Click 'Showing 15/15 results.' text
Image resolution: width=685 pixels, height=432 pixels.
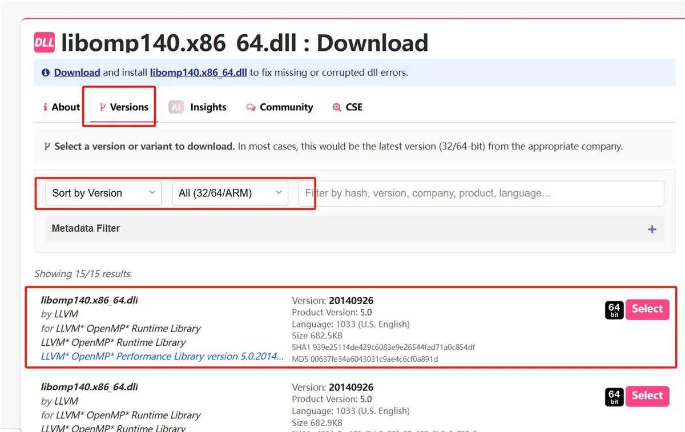click(x=83, y=274)
